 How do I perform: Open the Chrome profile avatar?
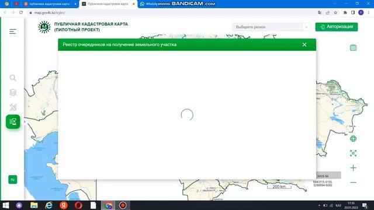point(361,13)
